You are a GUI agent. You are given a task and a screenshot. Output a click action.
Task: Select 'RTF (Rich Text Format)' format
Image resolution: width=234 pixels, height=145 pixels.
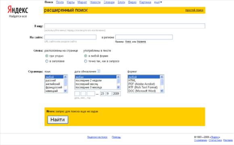coord(144,87)
